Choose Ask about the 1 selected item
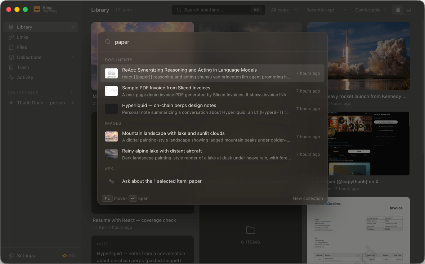The width and height of the screenshot is (425, 264). click(212, 181)
